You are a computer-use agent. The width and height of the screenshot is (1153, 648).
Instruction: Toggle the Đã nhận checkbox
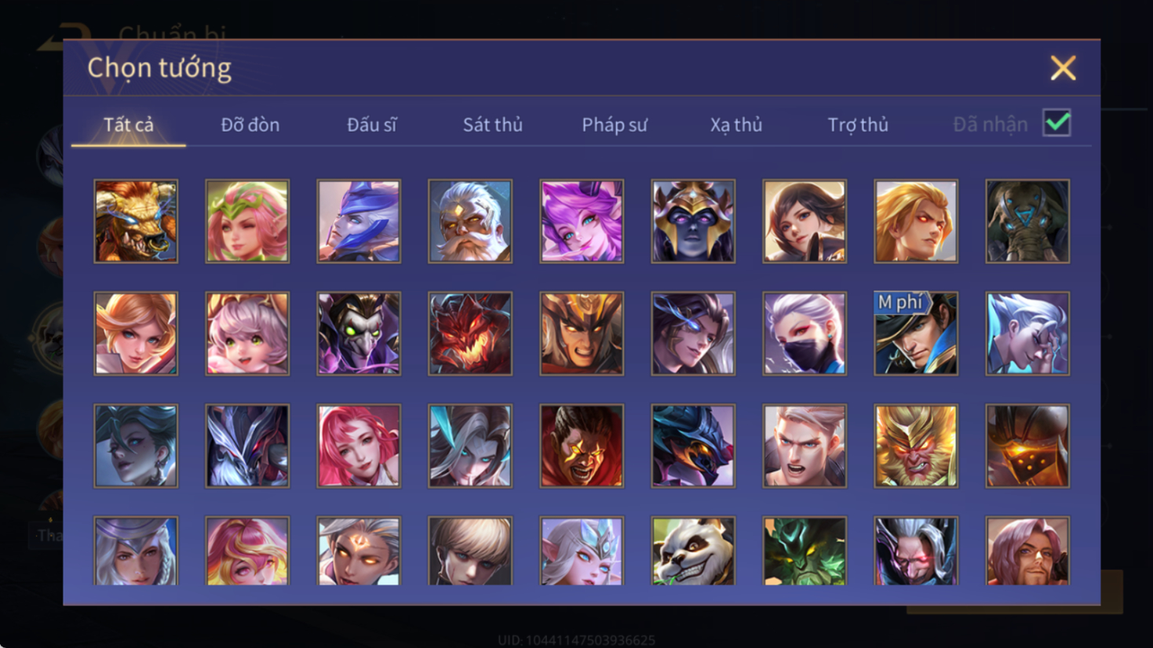pyautogui.click(x=1056, y=123)
